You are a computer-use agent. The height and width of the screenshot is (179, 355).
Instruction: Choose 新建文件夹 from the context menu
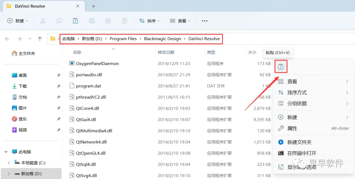click(314, 142)
